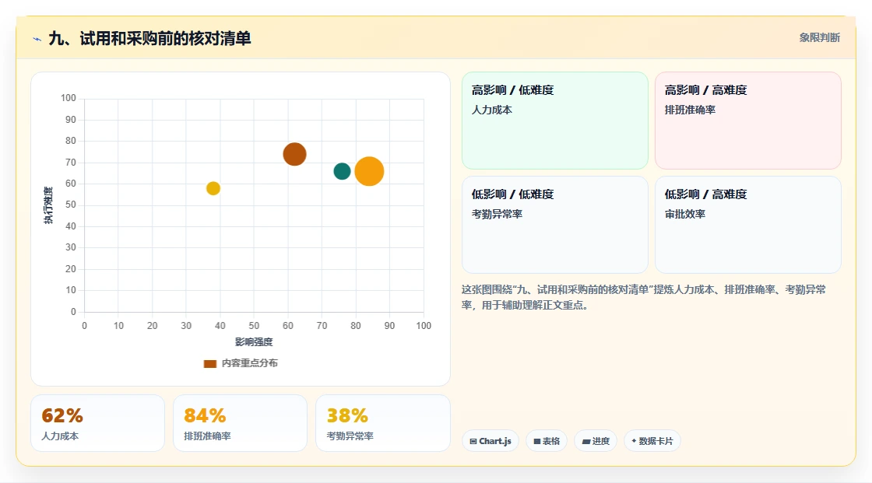This screenshot has height=483, width=872.
Task: Click the 进度 tag chip
Action: [x=596, y=441]
